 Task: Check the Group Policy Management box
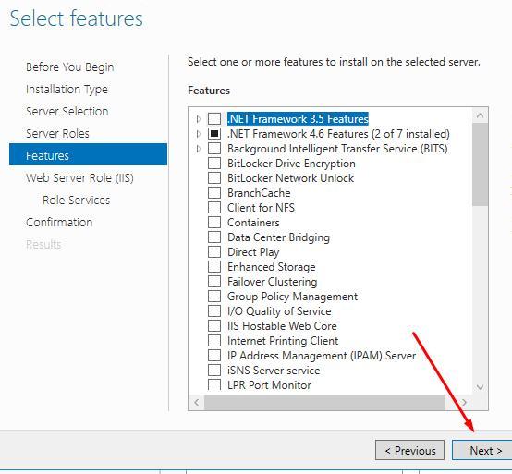tap(214, 296)
